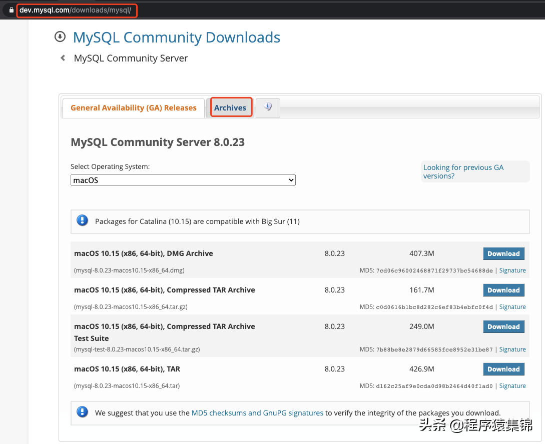The width and height of the screenshot is (545, 444).
Task: Open the Select Operating System dropdown
Action: [x=183, y=180]
